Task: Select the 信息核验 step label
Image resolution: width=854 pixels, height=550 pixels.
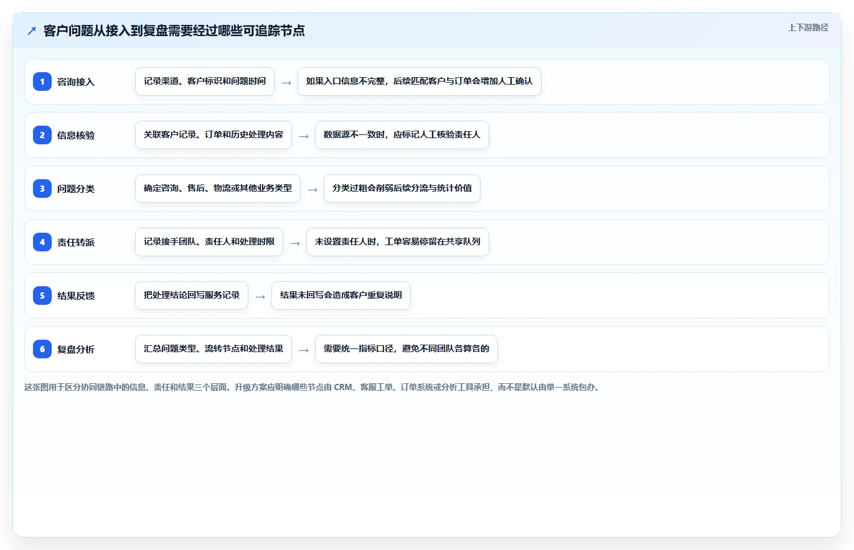Action: 76,135
